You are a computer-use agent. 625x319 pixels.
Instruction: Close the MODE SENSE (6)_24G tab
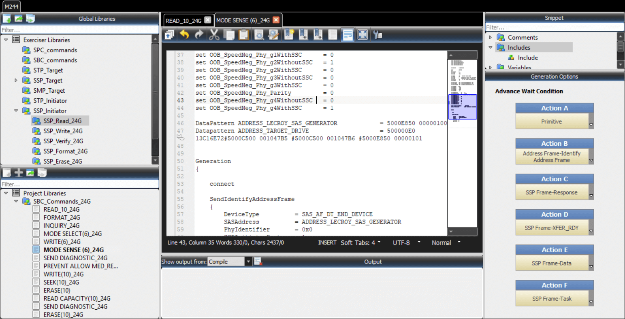point(276,20)
